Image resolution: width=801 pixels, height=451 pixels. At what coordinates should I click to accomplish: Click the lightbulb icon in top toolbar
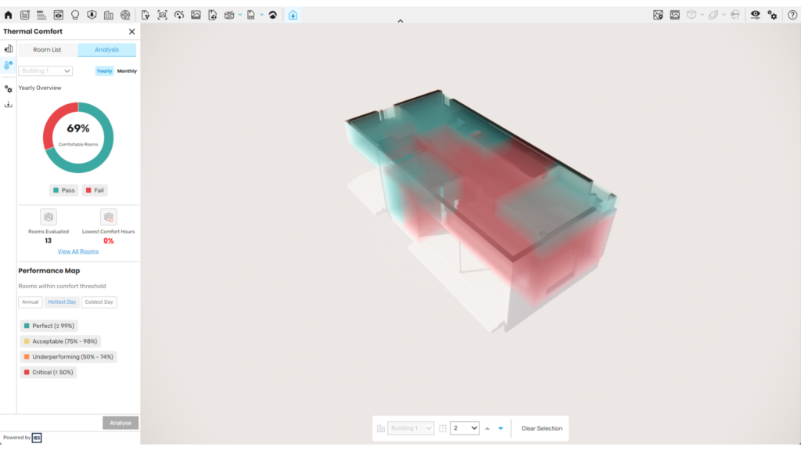coord(75,15)
